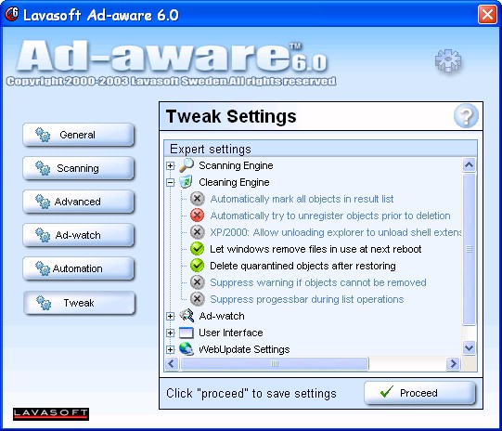Turn off Delete quarantined objects after restoring
The height and width of the screenshot is (431, 502).
coord(198,266)
